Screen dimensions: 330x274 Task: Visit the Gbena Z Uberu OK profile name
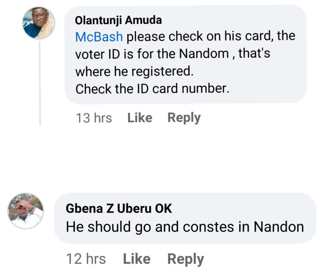click(119, 208)
